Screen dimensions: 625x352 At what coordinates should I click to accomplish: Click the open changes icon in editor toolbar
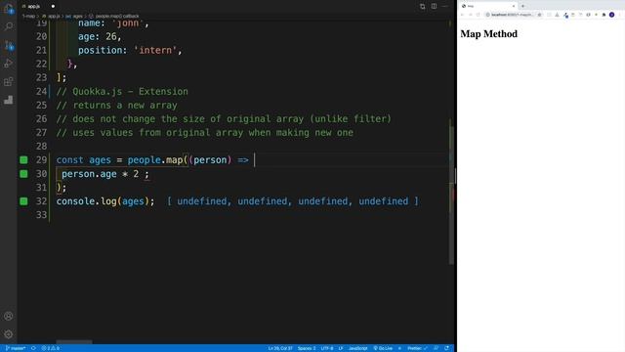422,7
